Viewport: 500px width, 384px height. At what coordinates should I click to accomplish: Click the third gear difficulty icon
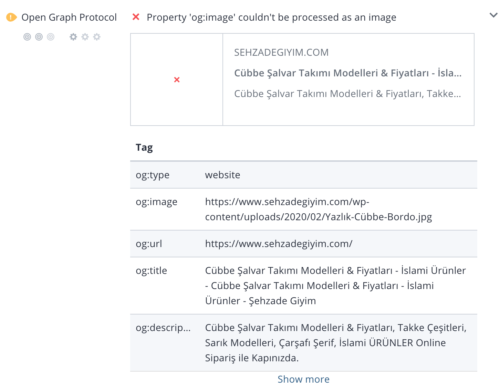click(x=97, y=37)
